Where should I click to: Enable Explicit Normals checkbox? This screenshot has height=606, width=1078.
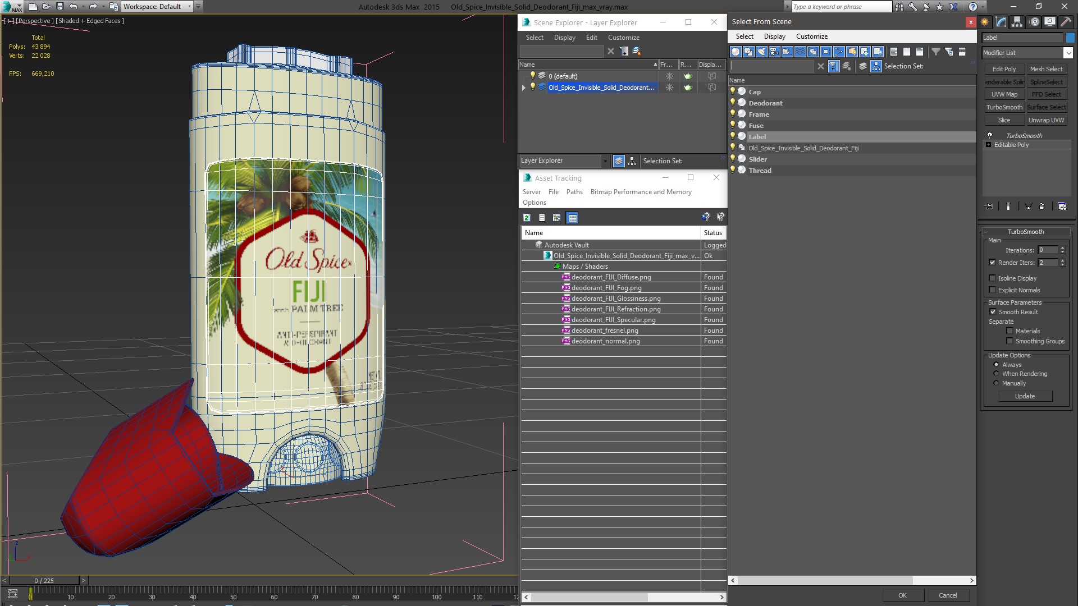(x=992, y=290)
